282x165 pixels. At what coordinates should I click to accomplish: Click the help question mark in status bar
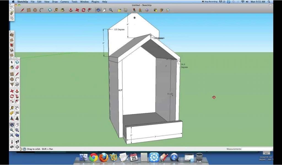pyautogui.click(x=25, y=149)
